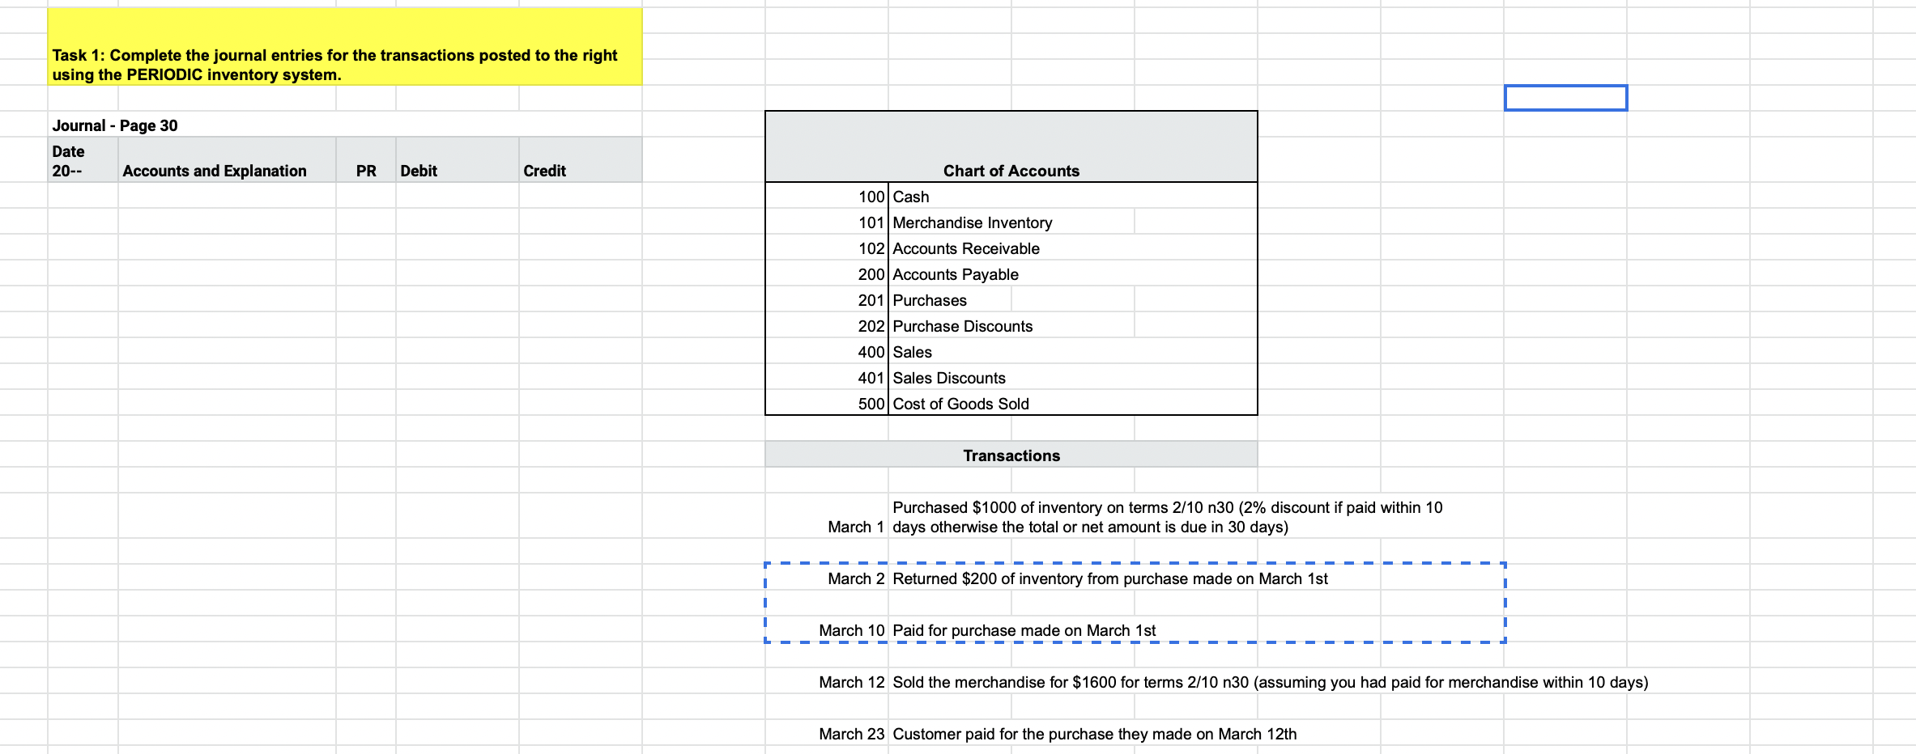The width and height of the screenshot is (1916, 754).
Task: Click the "Accounts Payable" account name
Action: [x=956, y=274]
